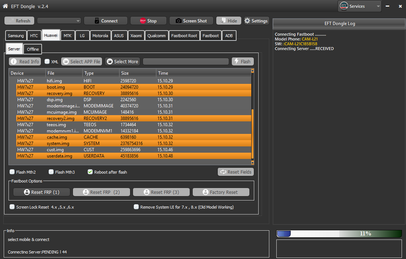Click the Time column header
Image resolution: width=406 pixels, height=259 pixels.
203,73
